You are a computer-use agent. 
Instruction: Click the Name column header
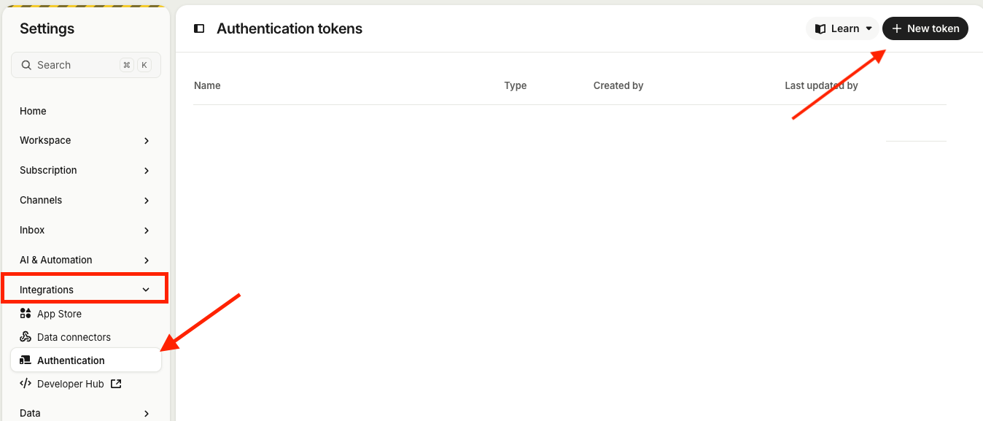point(207,85)
